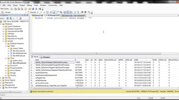This screenshot has height=100, width=179.
Task: Expand the System Databases node
Action: [x=3, y=26]
